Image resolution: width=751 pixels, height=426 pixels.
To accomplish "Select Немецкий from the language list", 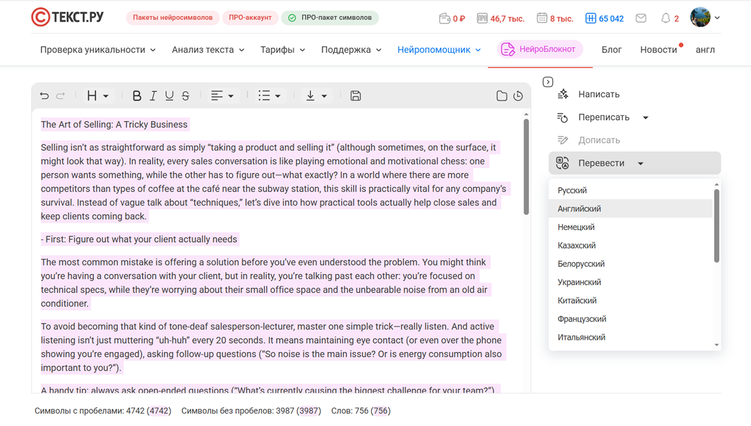I will click(576, 227).
